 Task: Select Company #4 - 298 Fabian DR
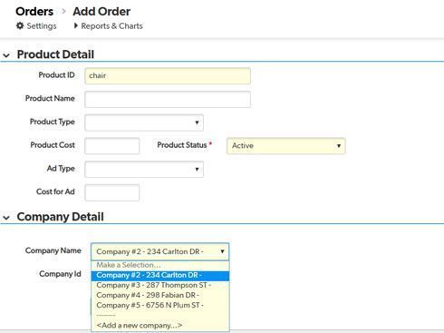tap(160, 295)
